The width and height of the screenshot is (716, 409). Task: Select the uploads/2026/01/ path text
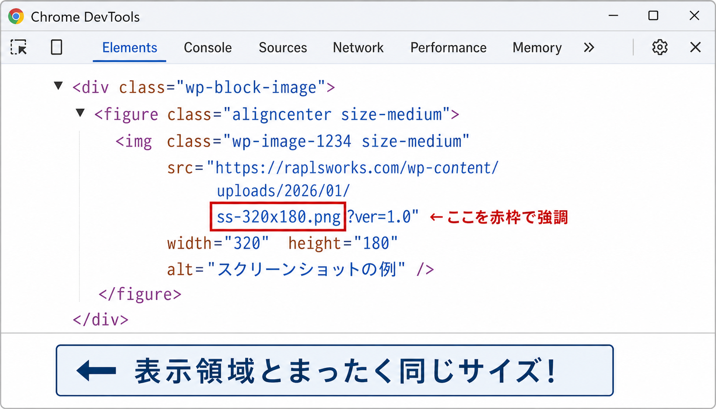tap(283, 191)
